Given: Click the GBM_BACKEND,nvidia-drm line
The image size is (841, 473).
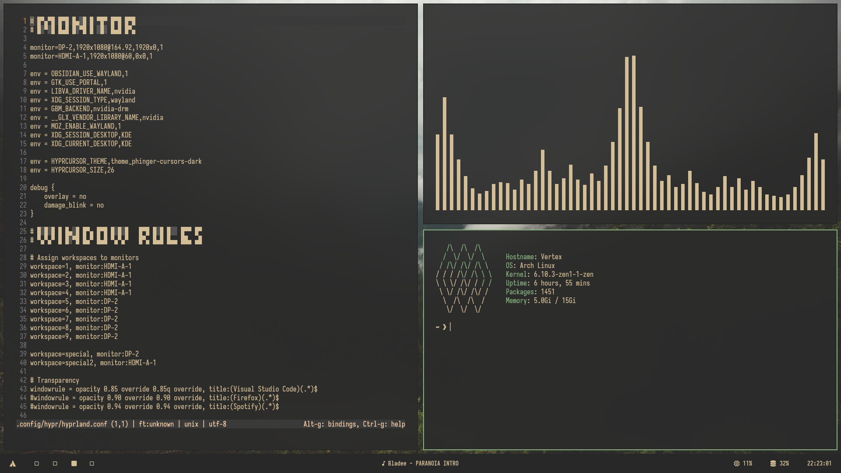Looking at the screenshot, I should [x=79, y=109].
